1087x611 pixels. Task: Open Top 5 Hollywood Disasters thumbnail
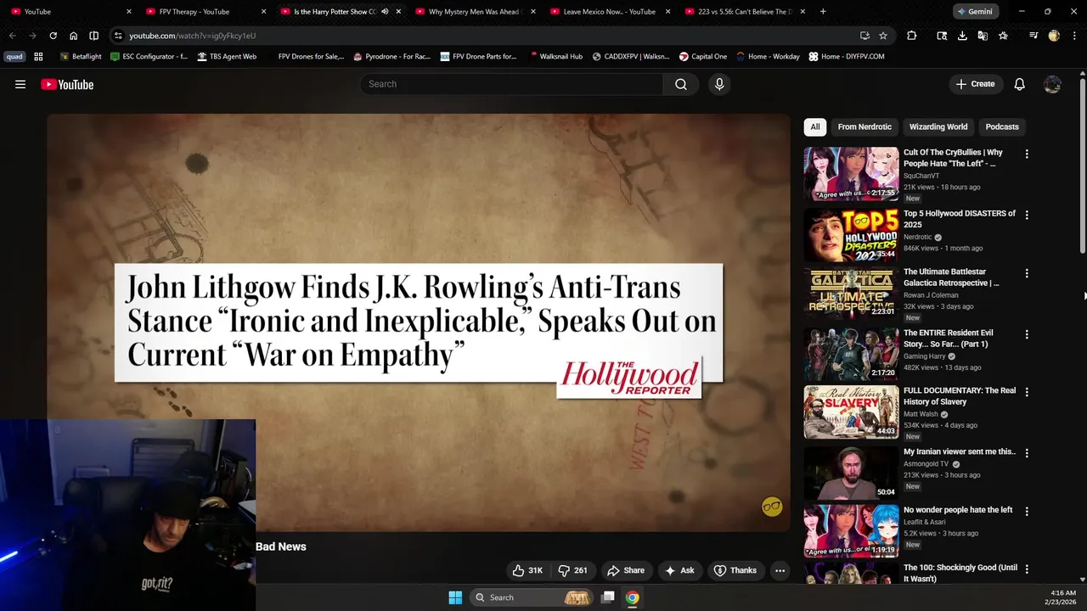click(851, 234)
